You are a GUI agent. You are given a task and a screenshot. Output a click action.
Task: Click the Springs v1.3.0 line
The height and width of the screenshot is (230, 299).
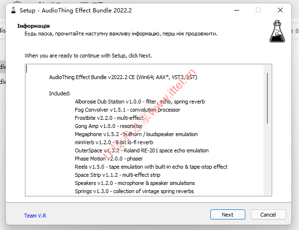pyautogui.click(x=134, y=191)
